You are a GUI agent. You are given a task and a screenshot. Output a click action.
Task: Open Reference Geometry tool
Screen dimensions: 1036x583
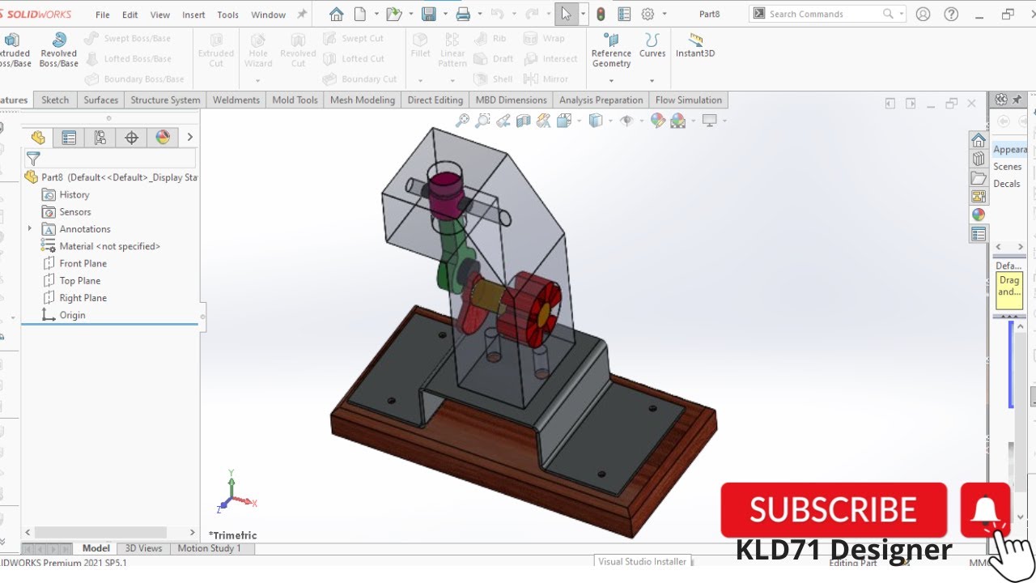click(611, 50)
